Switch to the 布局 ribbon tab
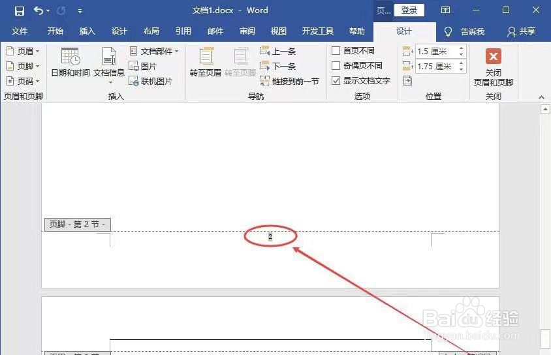551x355 pixels. pos(151,31)
